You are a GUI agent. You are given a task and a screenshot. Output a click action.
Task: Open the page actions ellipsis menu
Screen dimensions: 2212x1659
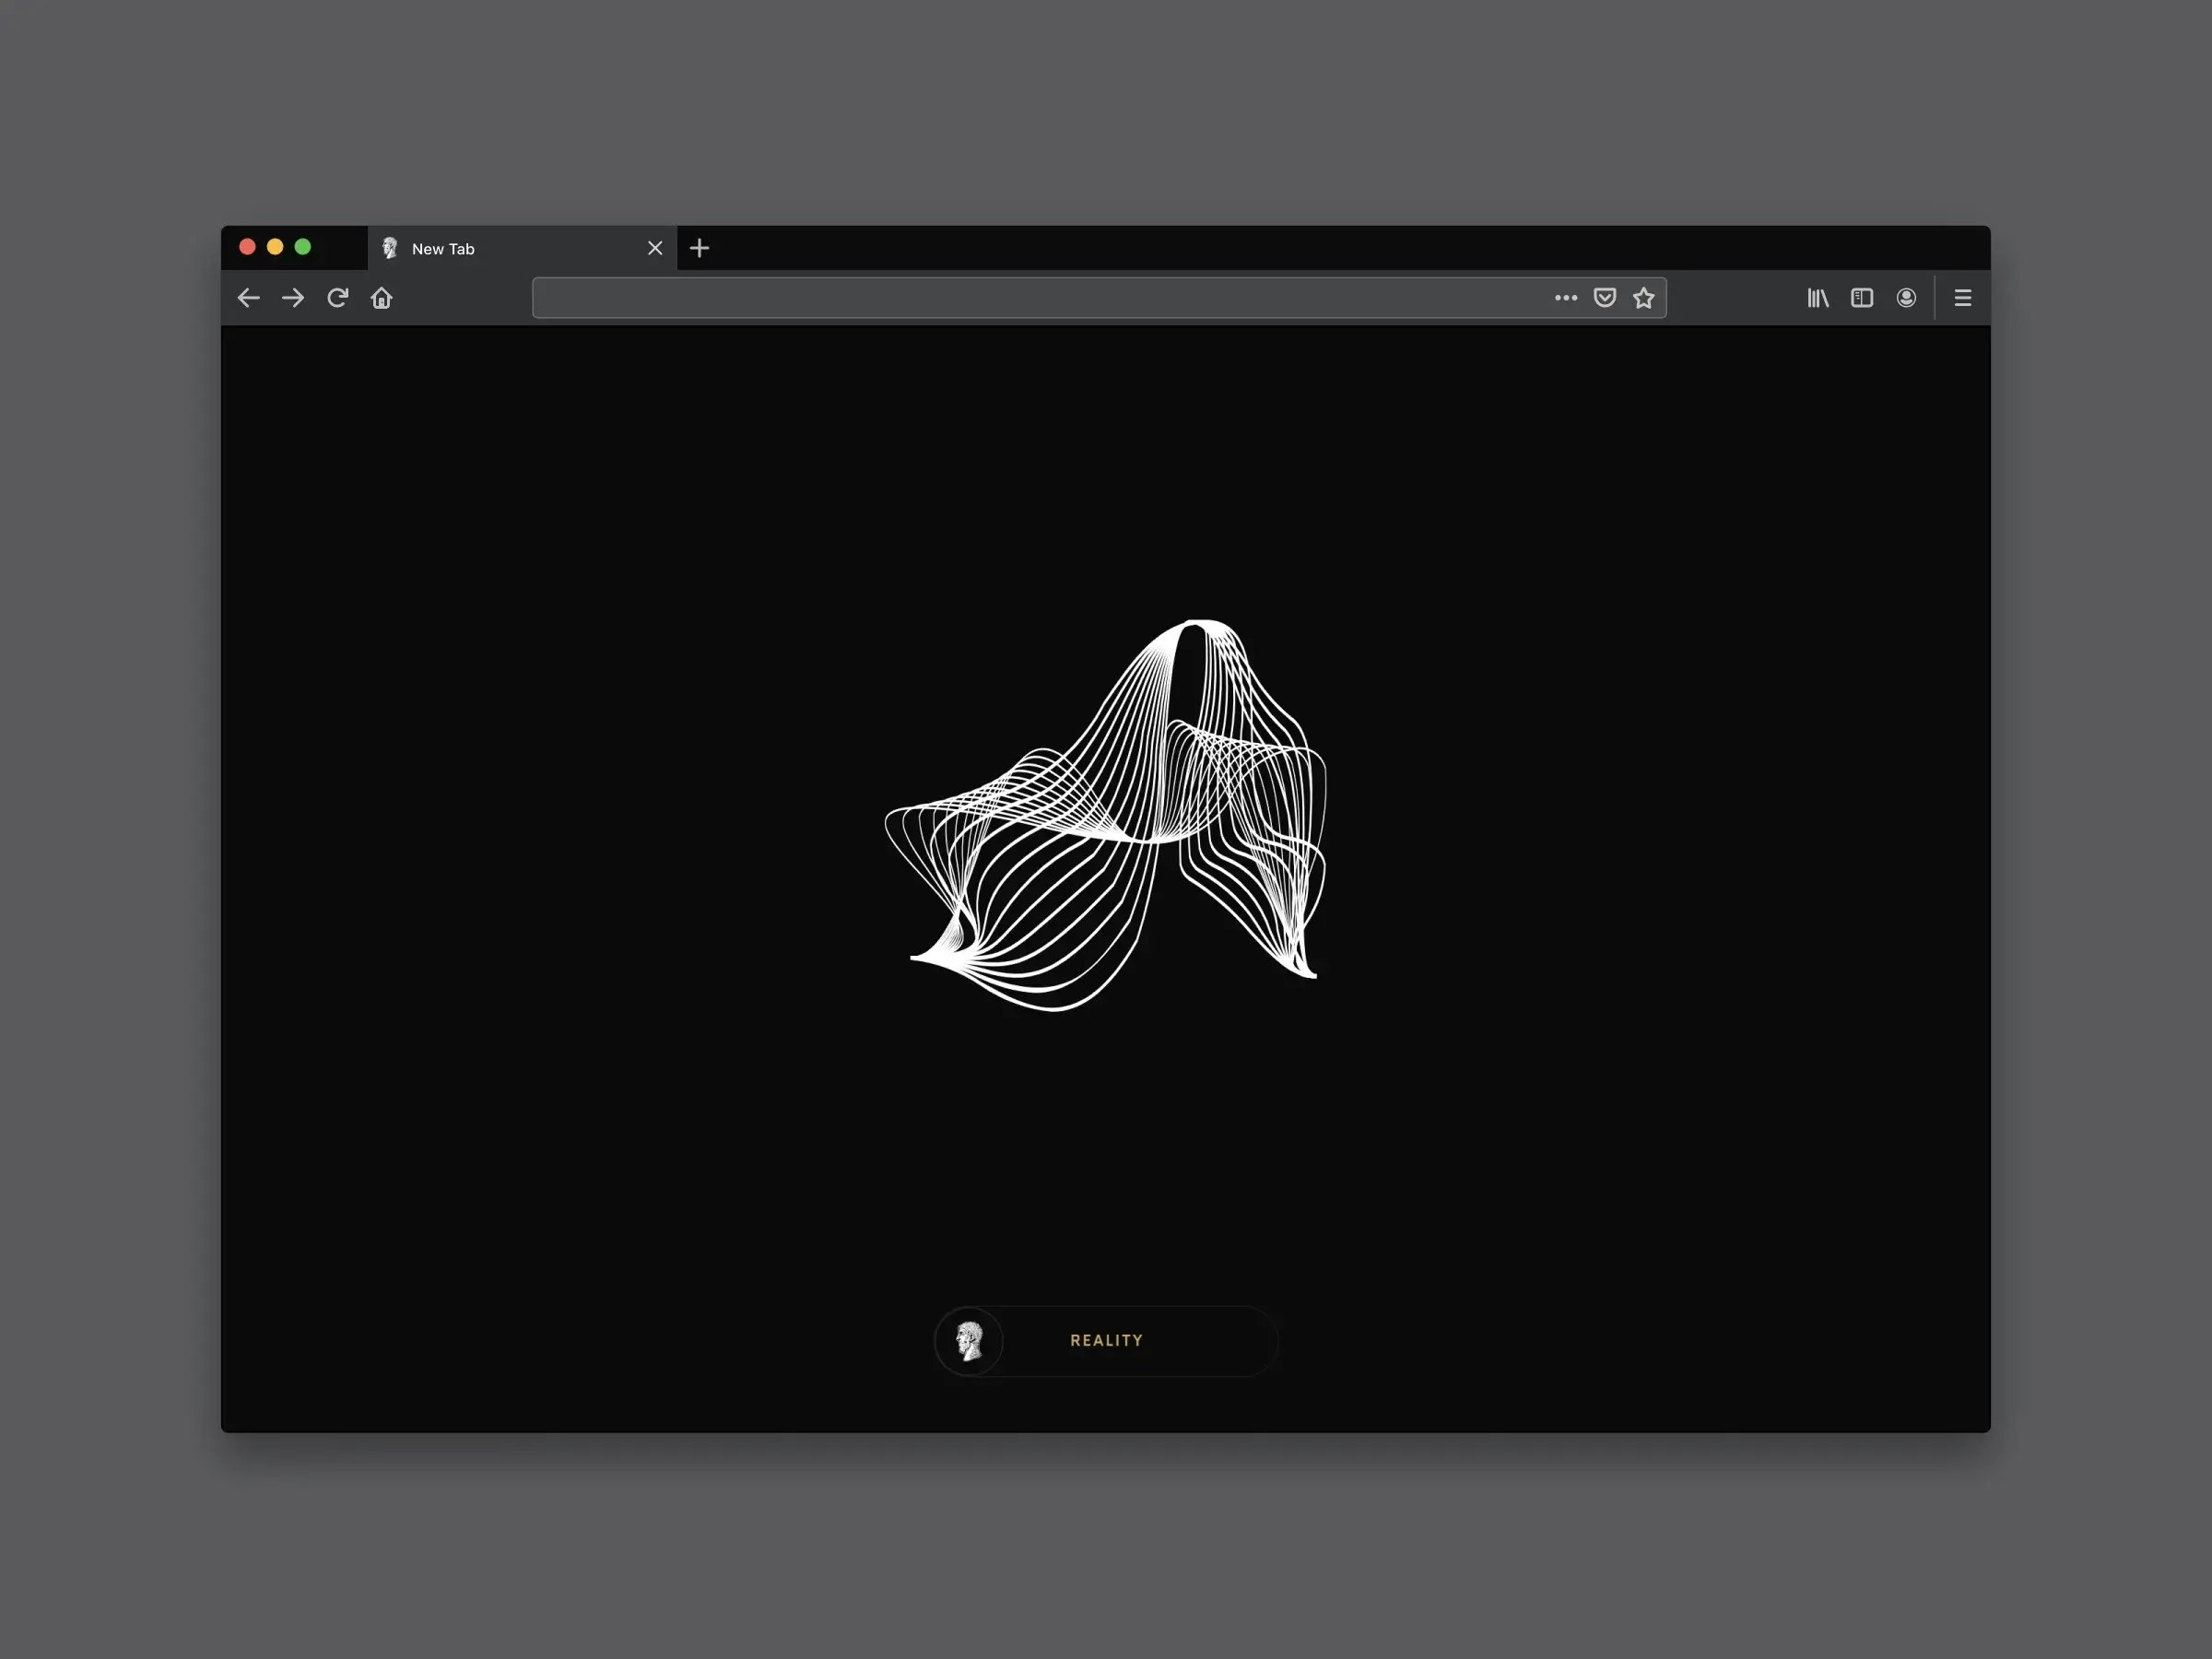click(x=1565, y=297)
